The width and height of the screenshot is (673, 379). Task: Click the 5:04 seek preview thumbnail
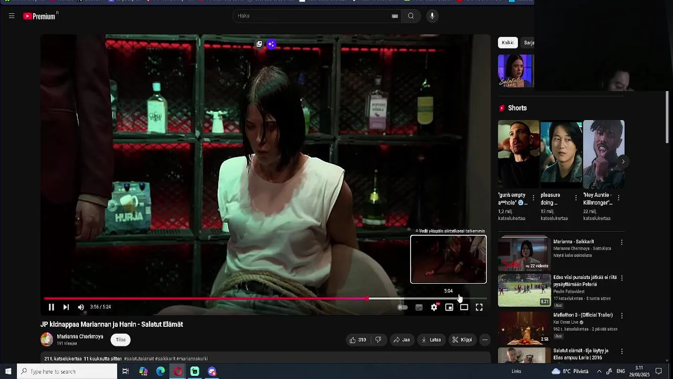(x=448, y=260)
